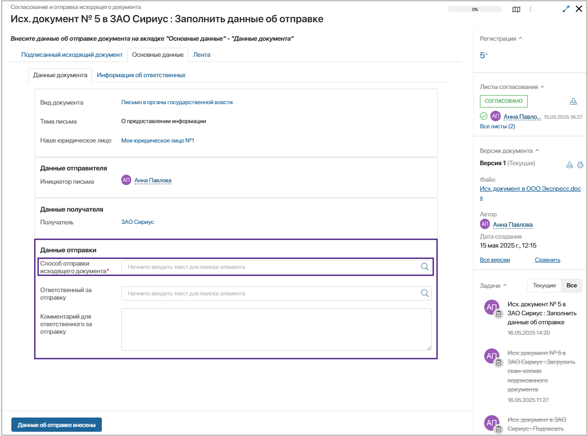Screen dimensions: 587x436
Task: Click the comment for responsible person textarea
Action: [x=276, y=329]
